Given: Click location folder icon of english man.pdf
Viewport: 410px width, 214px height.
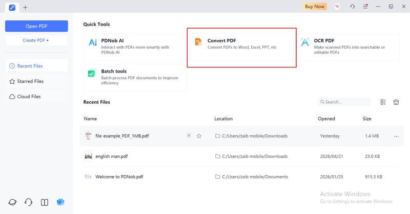Looking at the screenshot, I should (x=217, y=156).
